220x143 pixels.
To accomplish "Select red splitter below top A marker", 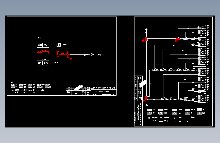I will click(x=146, y=39).
